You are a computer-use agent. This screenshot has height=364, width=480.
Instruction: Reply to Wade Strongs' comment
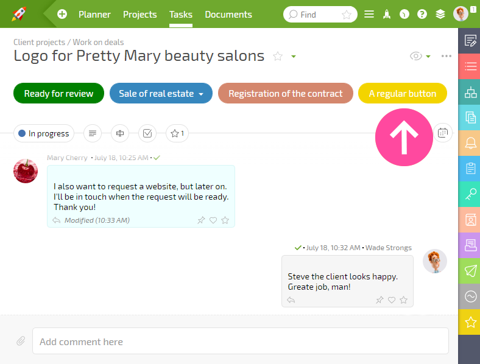tap(291, 300)
